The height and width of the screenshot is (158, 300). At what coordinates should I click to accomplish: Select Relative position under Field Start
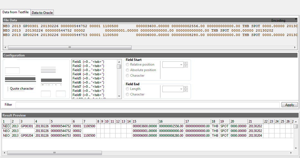[x=127, y=64]
